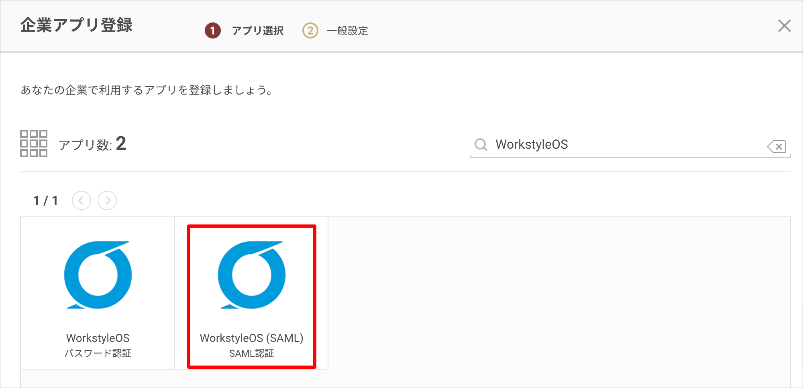Click the grid view icon
803x388 pixels.
34,143
